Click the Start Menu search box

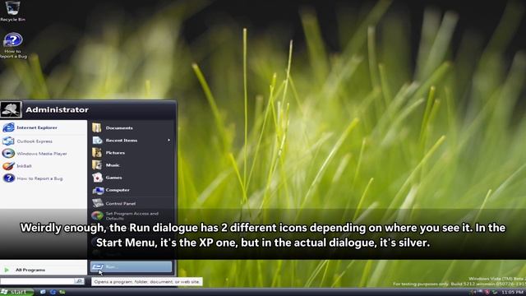point(38,281)
